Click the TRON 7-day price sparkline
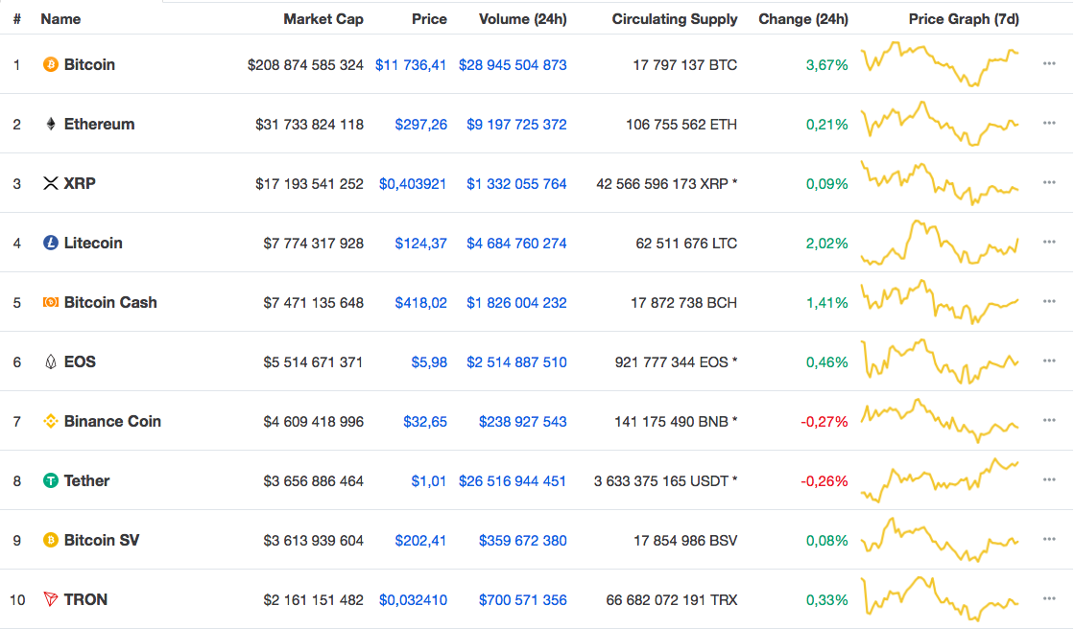The height and width of the screenshot is (629, 1075). [x=941, y=599]
